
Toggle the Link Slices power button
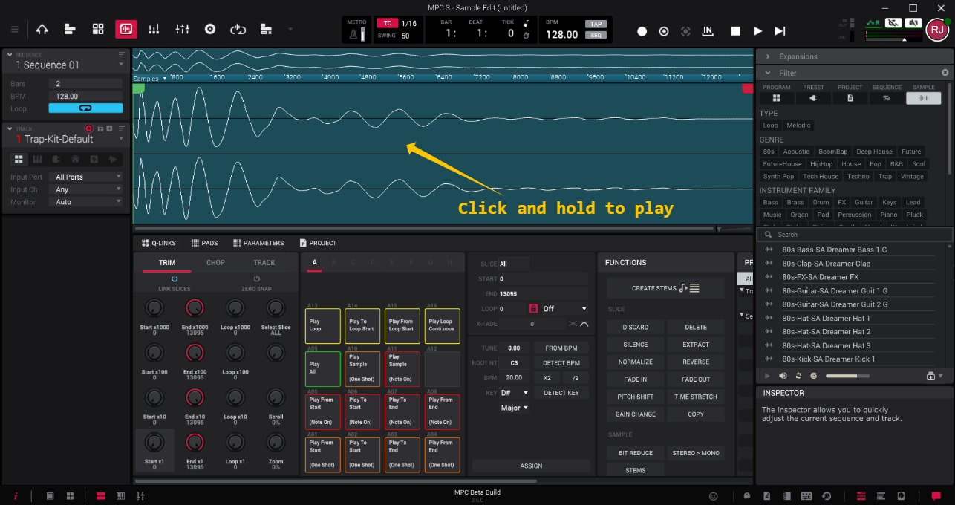coord(175,279)
